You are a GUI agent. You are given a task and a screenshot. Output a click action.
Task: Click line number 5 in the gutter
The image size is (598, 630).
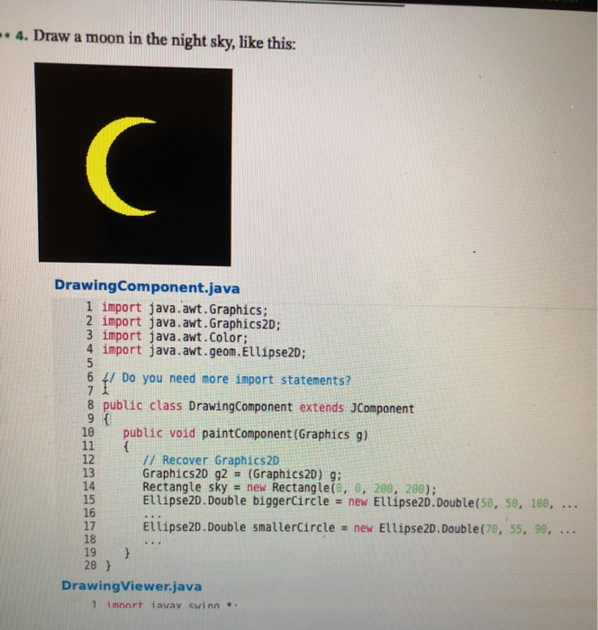90,363
